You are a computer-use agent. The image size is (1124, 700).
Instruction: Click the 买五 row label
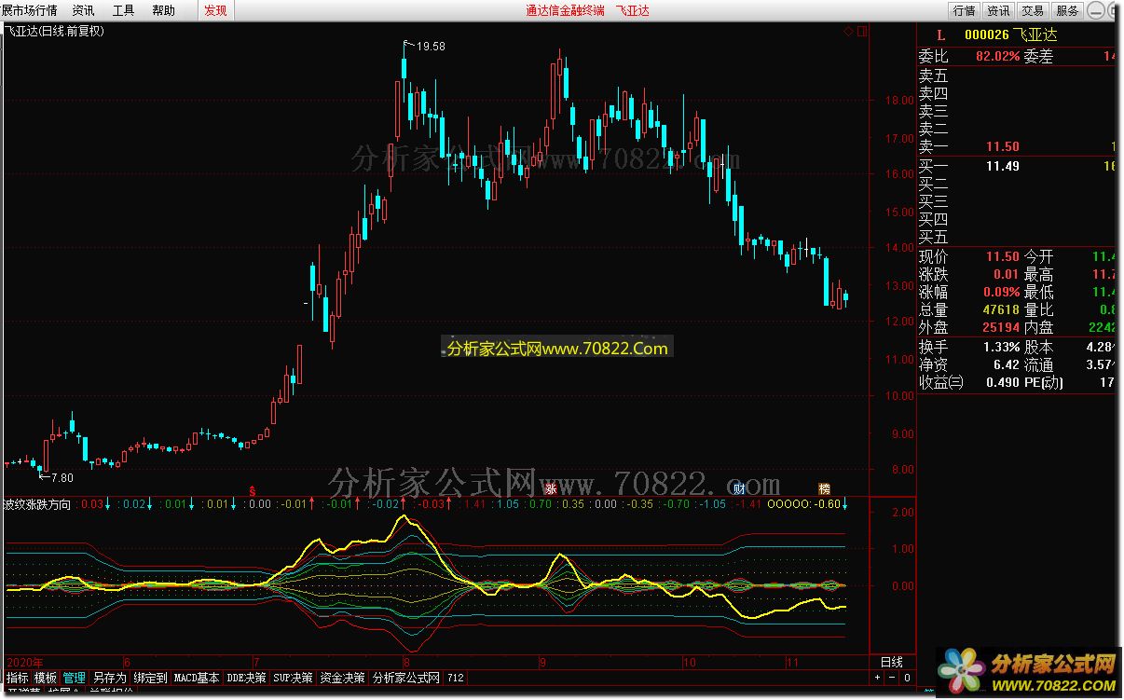[x=933, y=237]
